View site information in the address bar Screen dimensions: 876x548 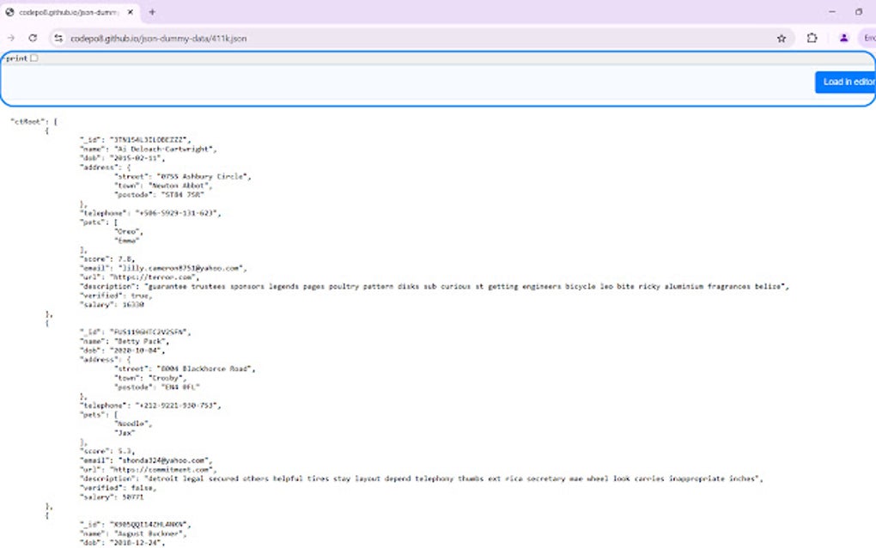[58, 39]
